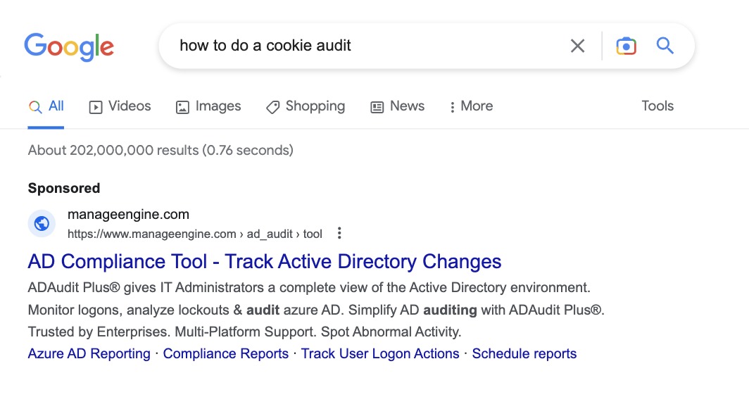This screenshot has height=397, width=749.
Task: Open the three-dot ad options menu
Action: (x=339, y=234)
